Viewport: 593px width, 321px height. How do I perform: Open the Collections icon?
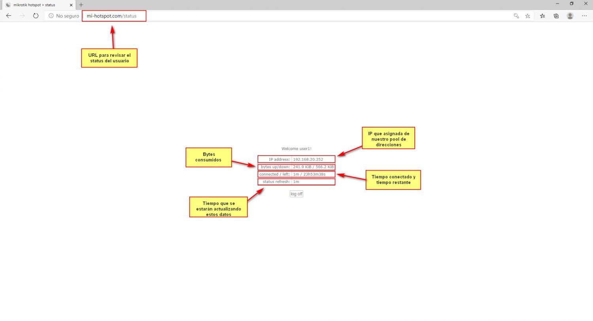coord(556,16)
